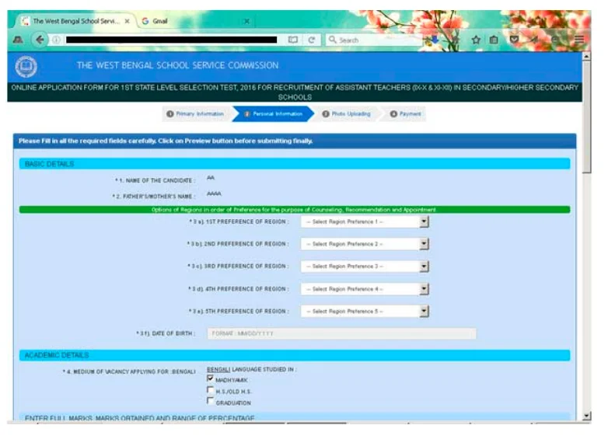Toggle the Madhyamik checkbox
615x439 pixels.
210,379
